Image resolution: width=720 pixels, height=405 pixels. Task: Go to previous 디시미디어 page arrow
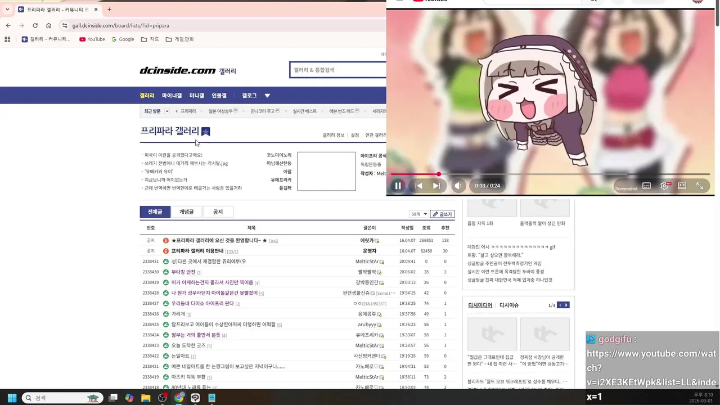pyautogui.click(x=560, y=305)
